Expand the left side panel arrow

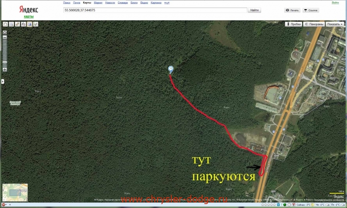point(2,81)
